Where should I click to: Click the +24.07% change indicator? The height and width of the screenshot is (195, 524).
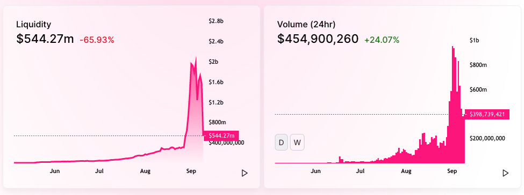(x=382, y=40)
